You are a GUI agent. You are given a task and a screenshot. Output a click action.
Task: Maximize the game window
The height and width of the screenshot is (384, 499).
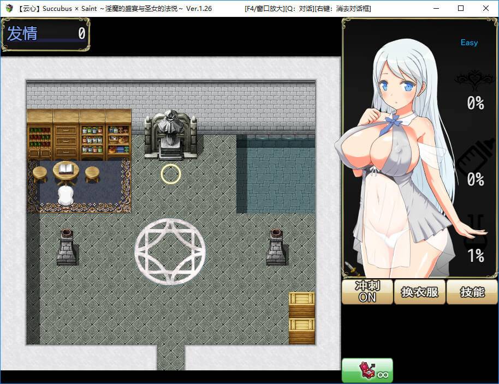pos(460,8)
